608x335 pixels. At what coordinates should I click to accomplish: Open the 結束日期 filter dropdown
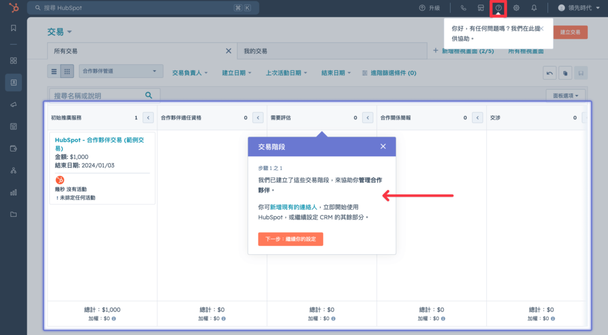click(x=336, y=73)
